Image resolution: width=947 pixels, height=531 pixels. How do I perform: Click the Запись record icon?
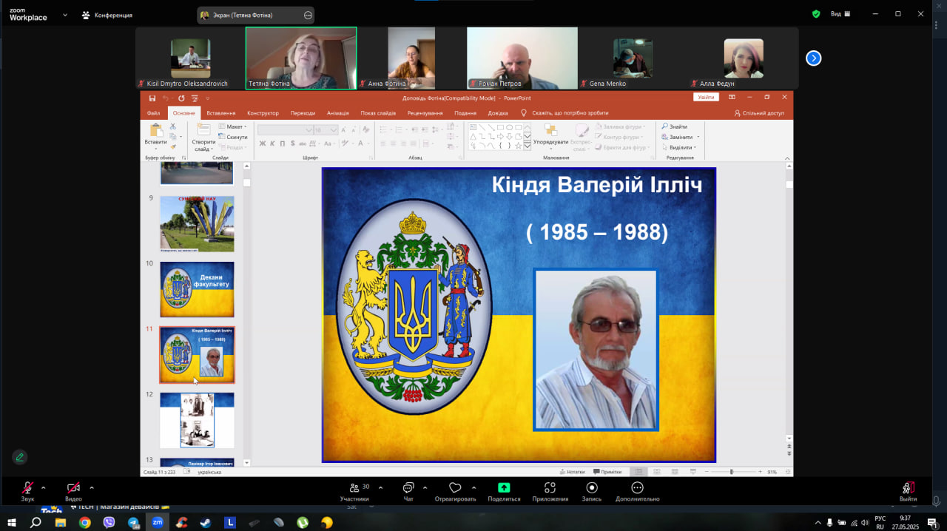point(592,487)
